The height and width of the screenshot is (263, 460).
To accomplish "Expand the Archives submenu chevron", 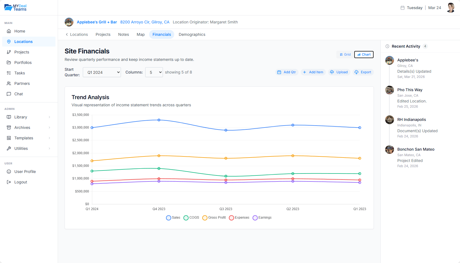I will point(49,128).
